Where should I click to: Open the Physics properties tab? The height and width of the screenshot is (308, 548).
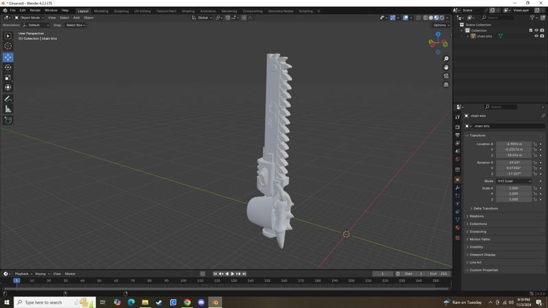point(458,203)
